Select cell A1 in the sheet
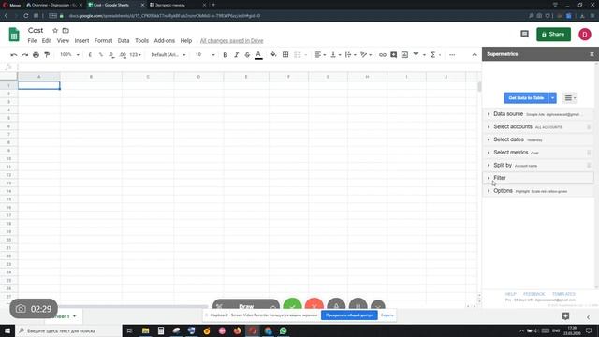 pos(39,85)
